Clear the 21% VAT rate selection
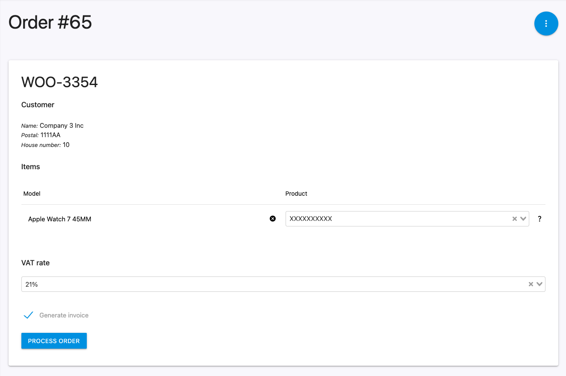The height and width of the screenshot is (376, 566). pyautogui.click(x=531, y=284)
